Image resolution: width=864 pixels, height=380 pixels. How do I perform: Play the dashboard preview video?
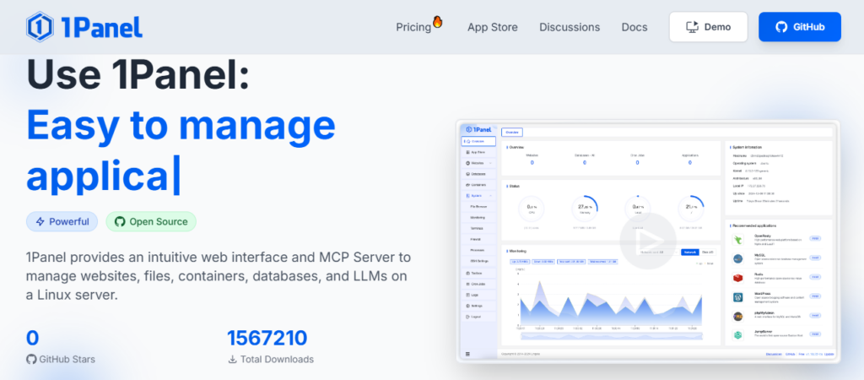[647, 240]
